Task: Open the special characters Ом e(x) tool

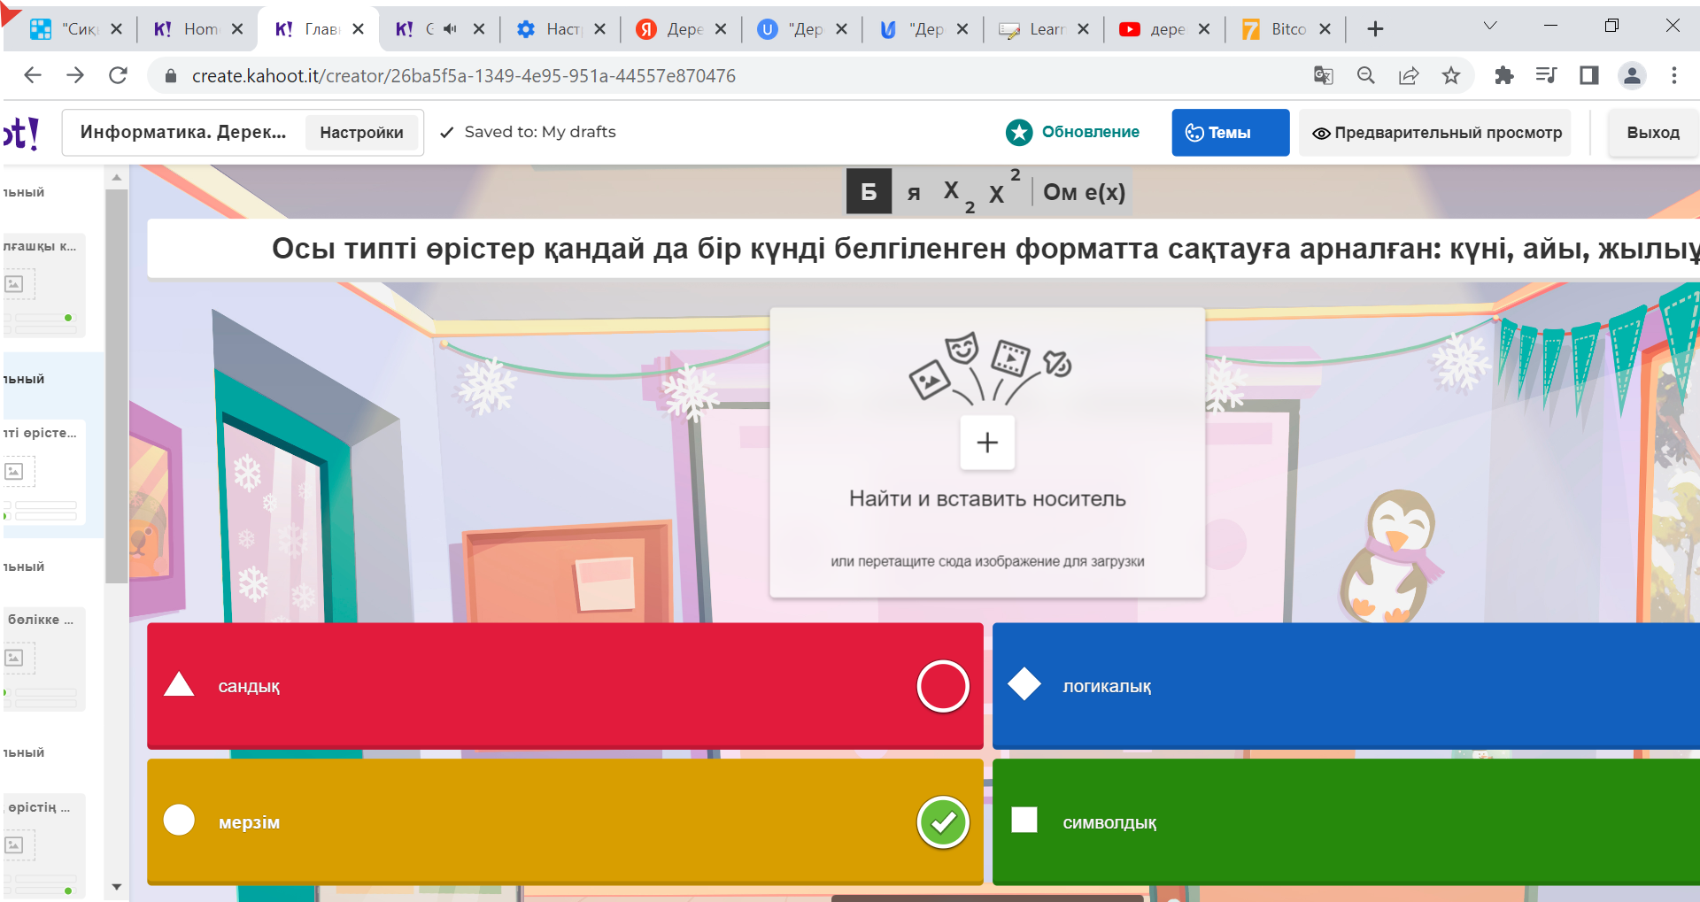Action: click(x=1084, y=192)
